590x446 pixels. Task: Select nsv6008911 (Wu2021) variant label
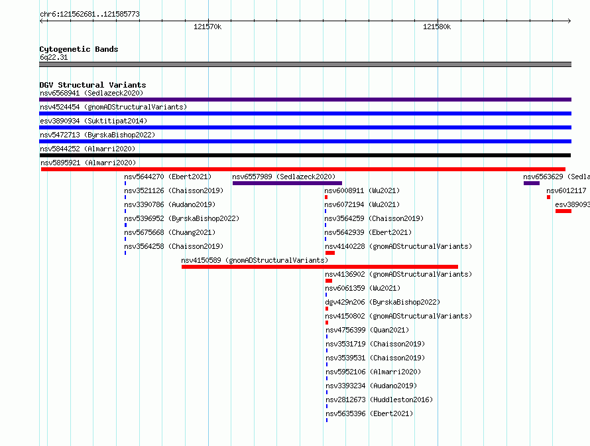(x=362, y=190)
